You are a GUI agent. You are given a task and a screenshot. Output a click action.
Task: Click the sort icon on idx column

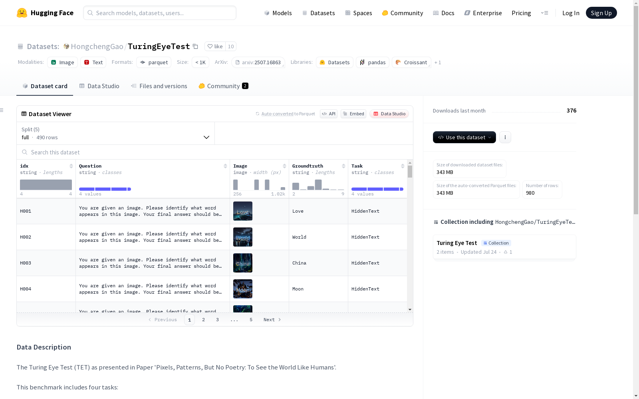[71, 166]
